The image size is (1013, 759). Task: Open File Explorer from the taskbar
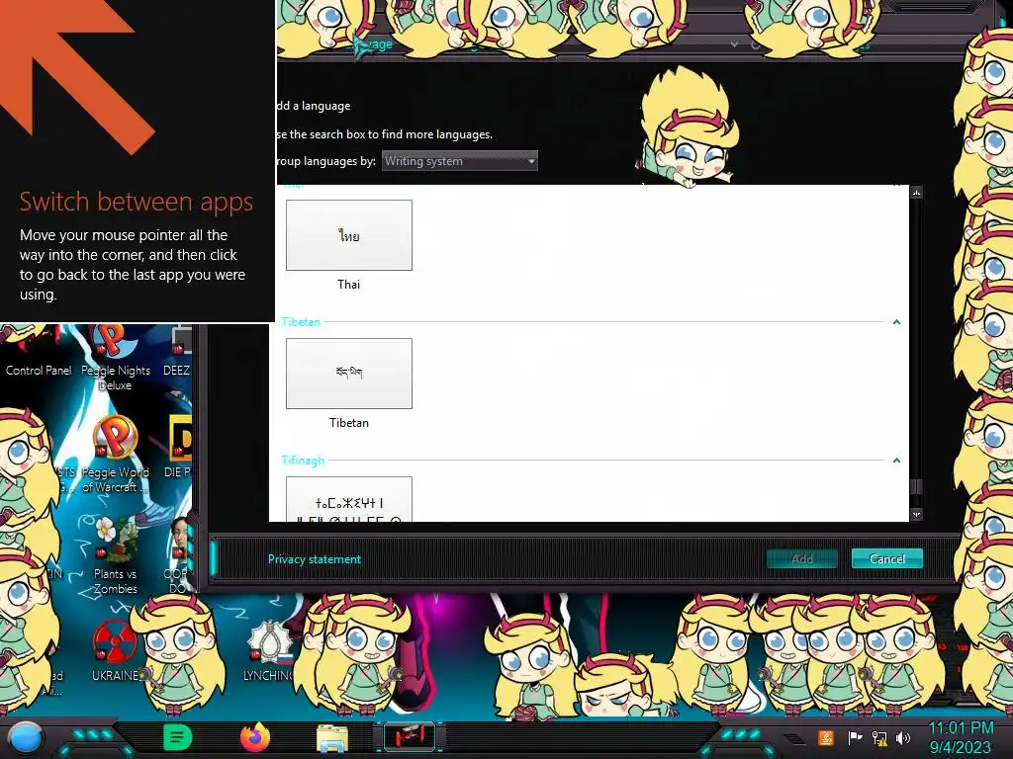(x=332, y=738)
